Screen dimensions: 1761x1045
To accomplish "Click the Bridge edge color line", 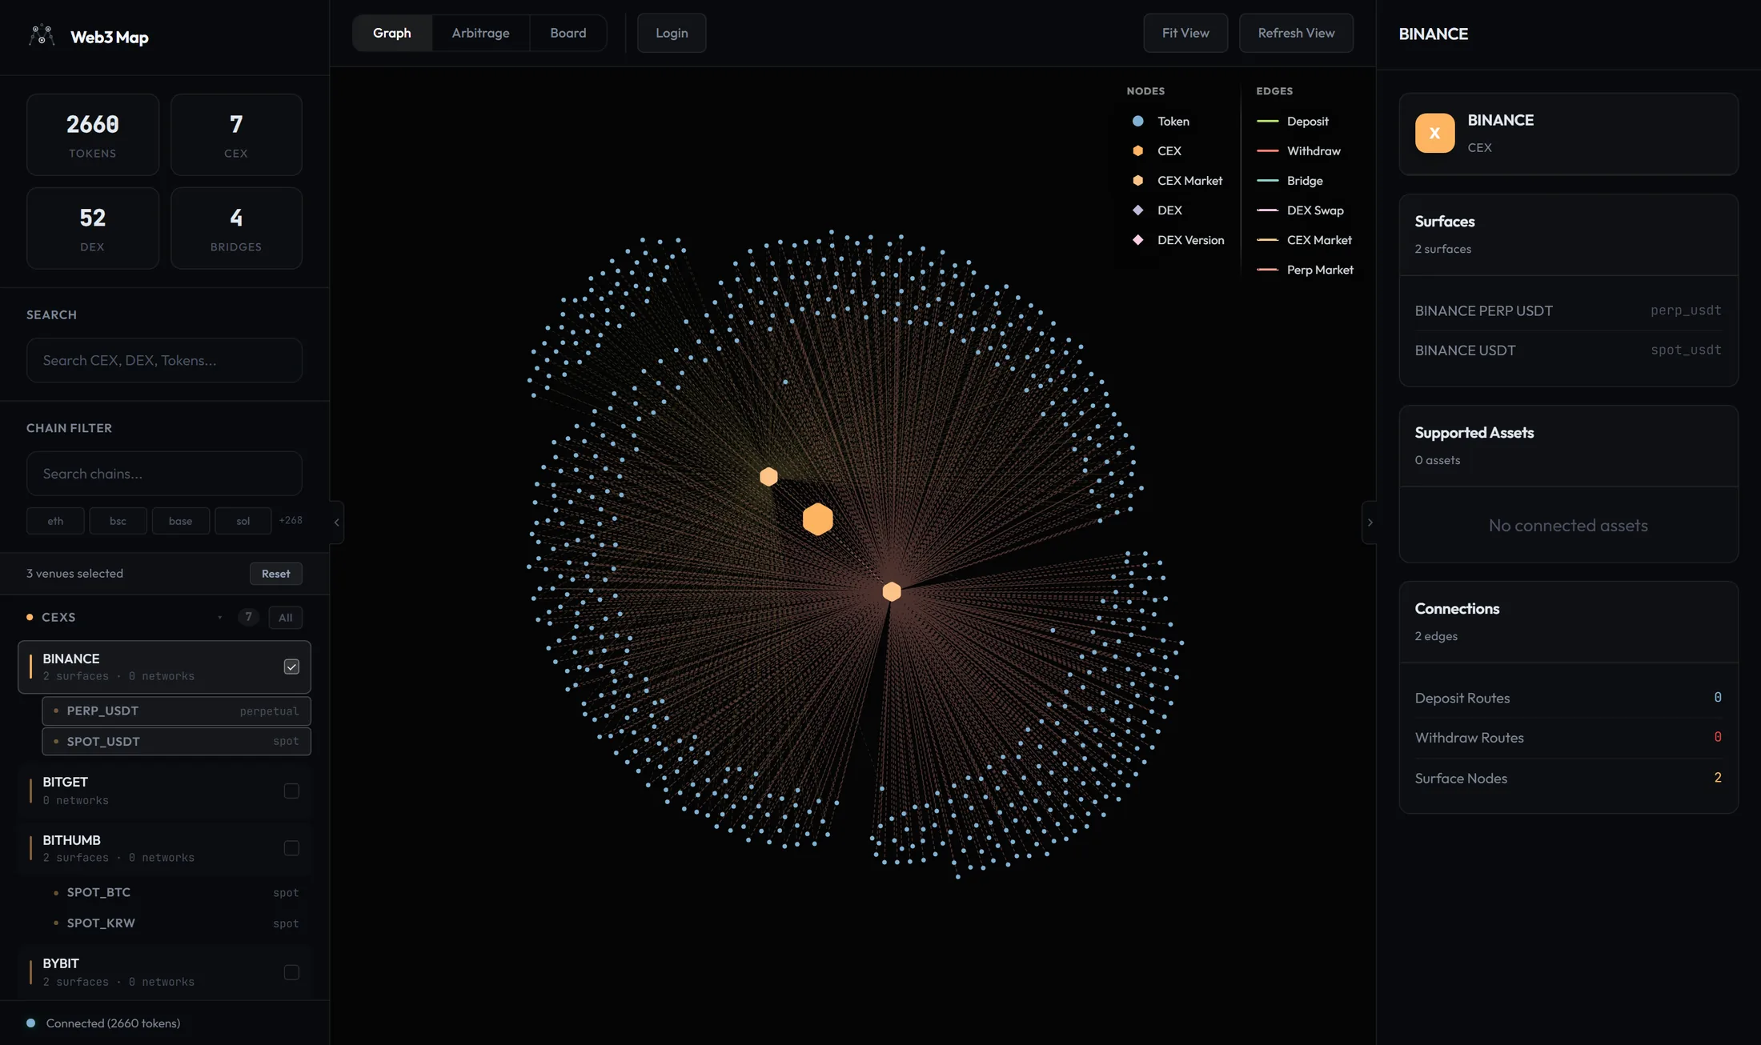I will click(x=1267, y=180).
